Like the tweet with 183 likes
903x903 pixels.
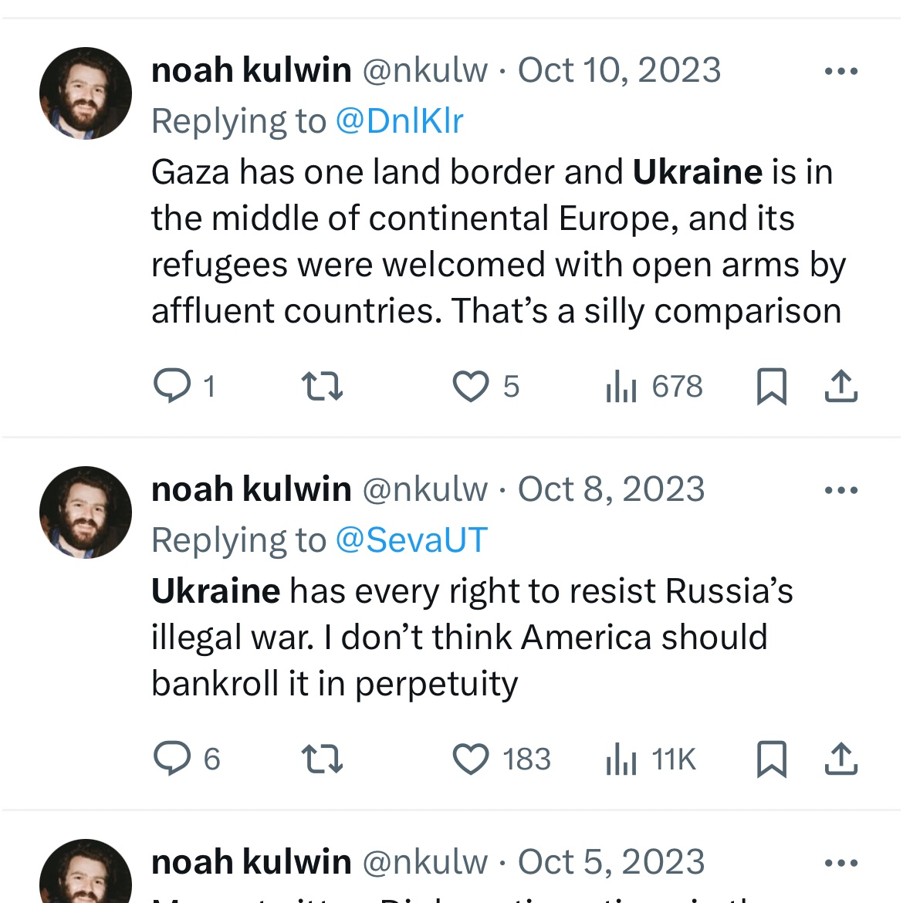[502, 758]
